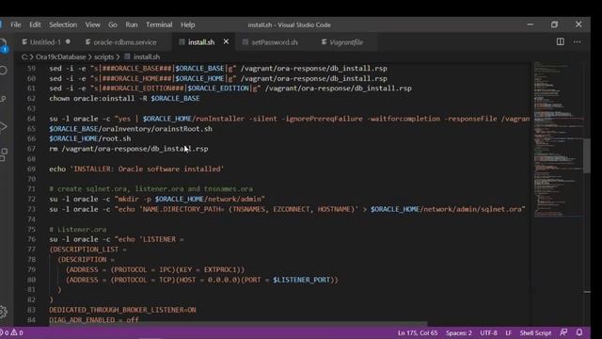Open the Extensions view
The width and height of the screenshot is (602, 339).
point(4,154)
